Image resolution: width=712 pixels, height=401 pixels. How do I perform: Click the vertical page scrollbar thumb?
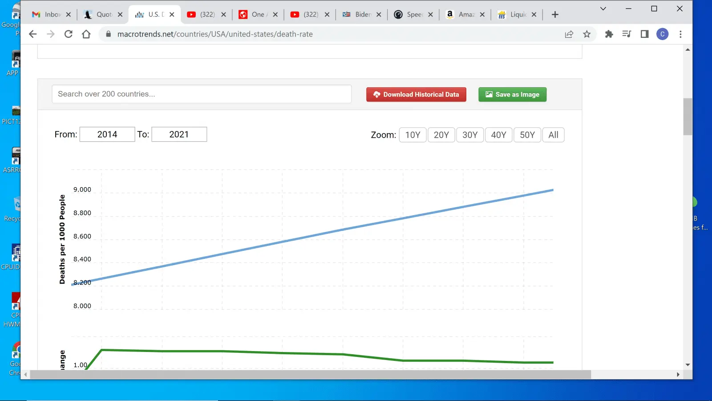688,116
